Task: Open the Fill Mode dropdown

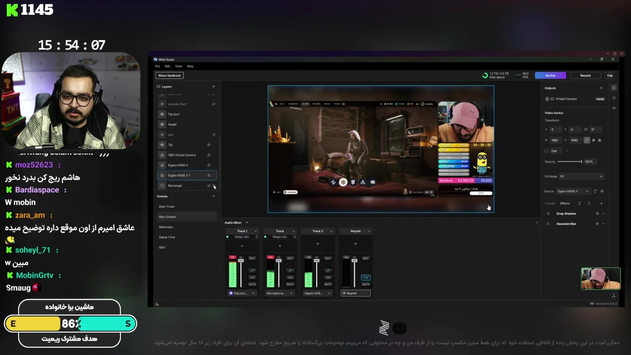Action: (x=581, y=176)
